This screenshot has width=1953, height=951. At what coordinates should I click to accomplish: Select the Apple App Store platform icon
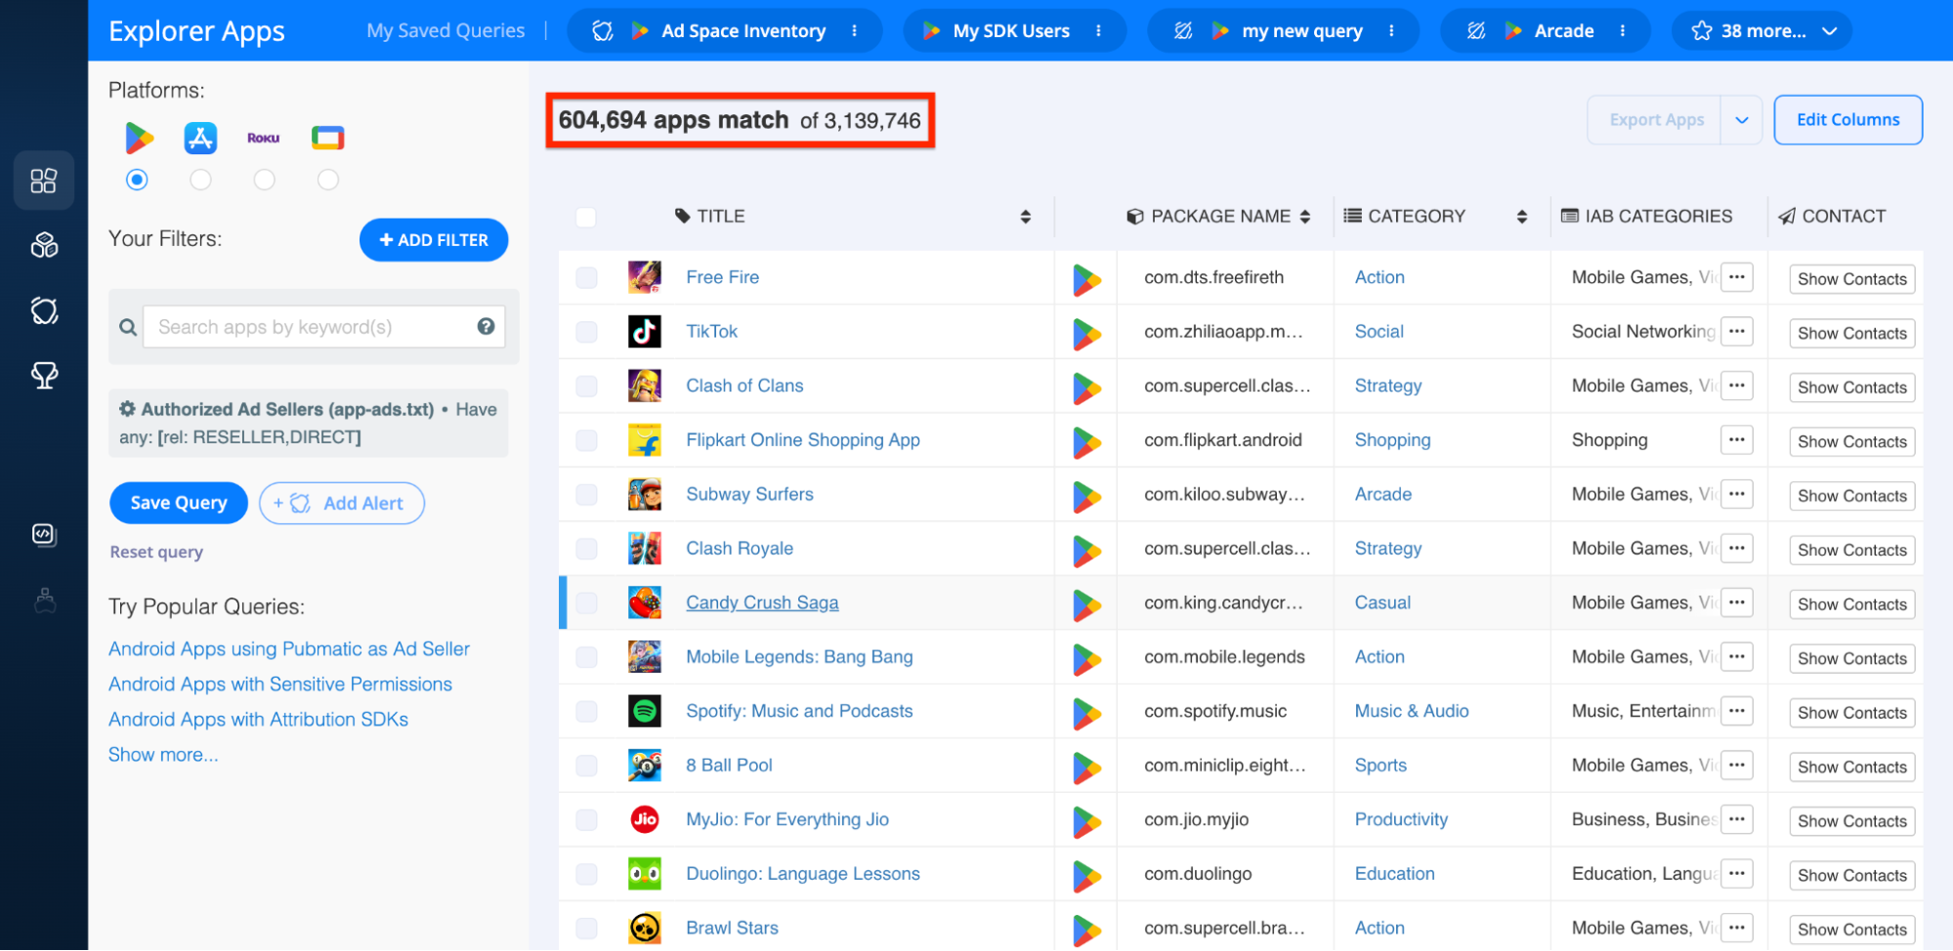(x=200, y=139)
